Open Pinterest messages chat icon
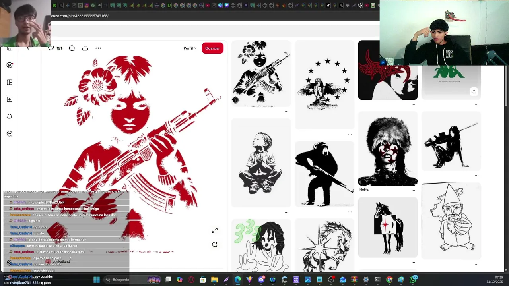Screen dimensions: 509x286 coord(10,134)
